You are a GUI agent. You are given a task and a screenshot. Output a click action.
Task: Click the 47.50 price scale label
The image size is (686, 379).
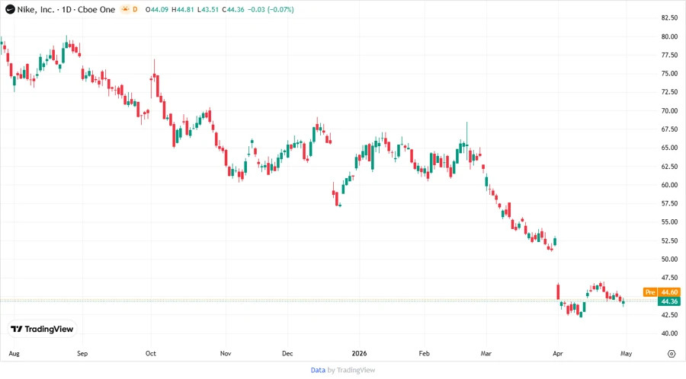669,277
